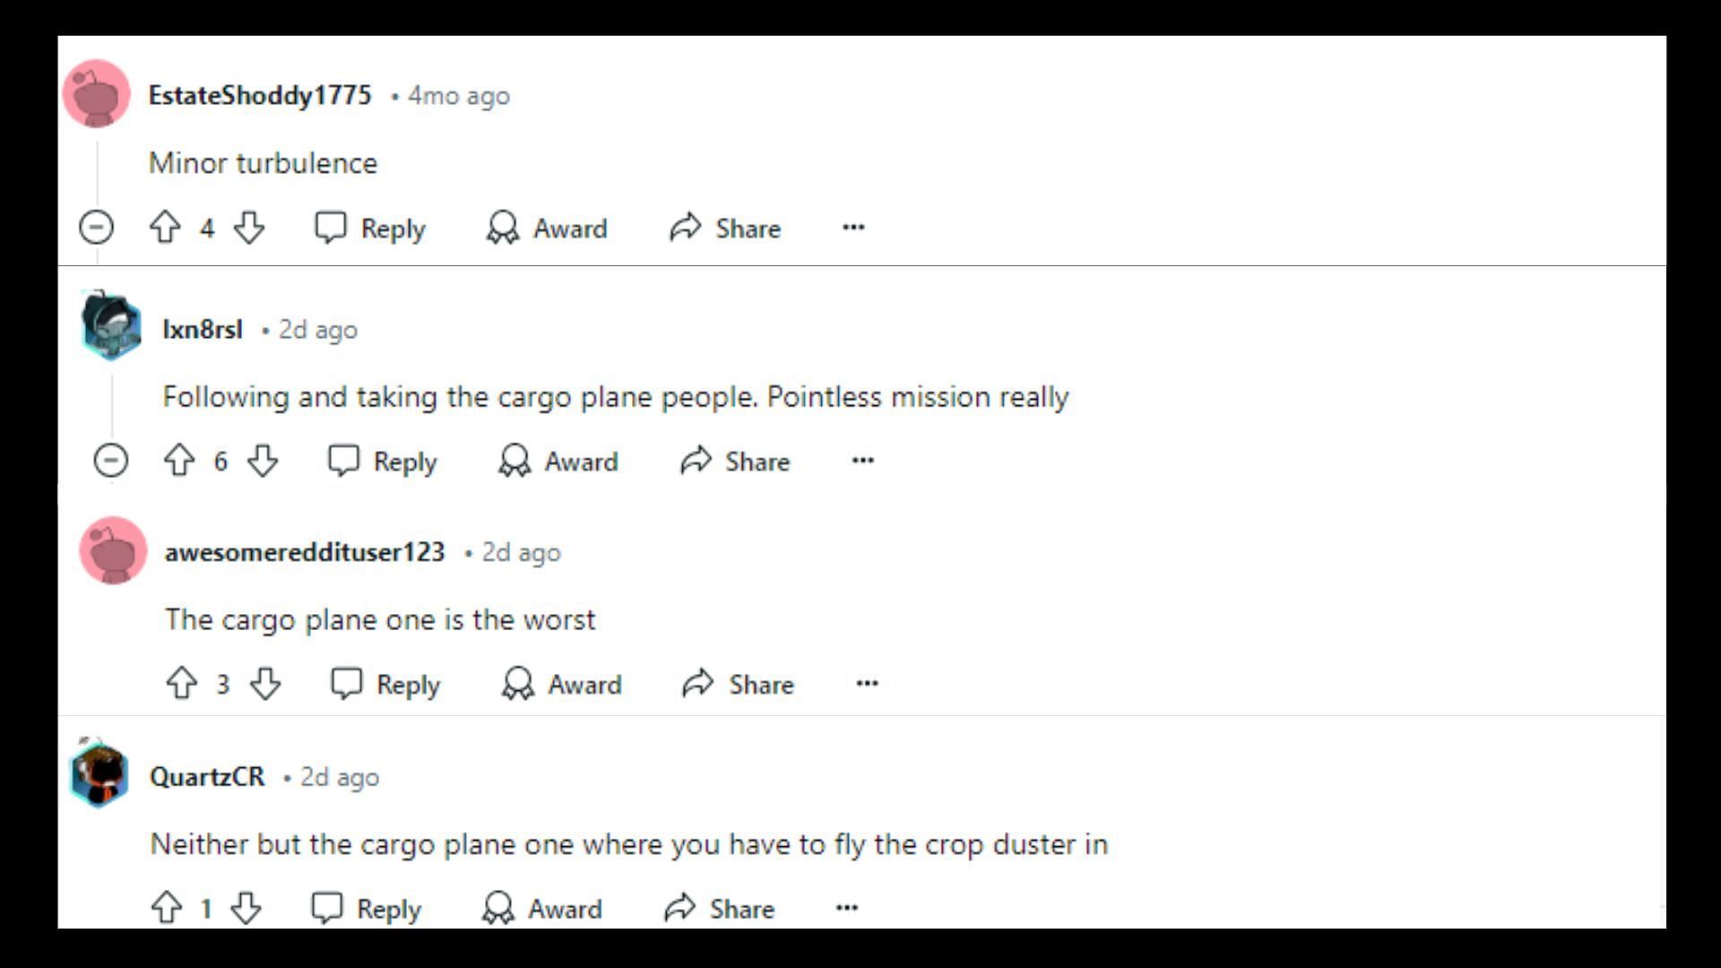Collapse EstateShoddy1775's comment thread
The height and width of the screenshot is (968, 1721).
tap(96, 228)
